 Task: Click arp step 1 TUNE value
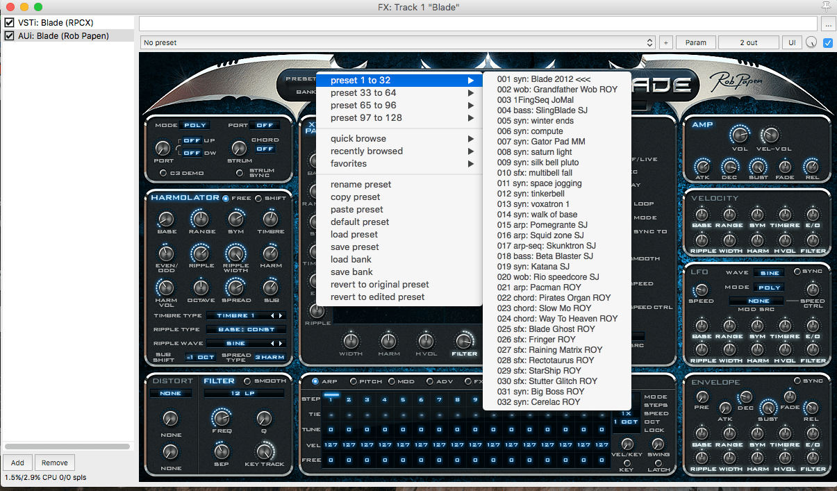click(331, 429)
